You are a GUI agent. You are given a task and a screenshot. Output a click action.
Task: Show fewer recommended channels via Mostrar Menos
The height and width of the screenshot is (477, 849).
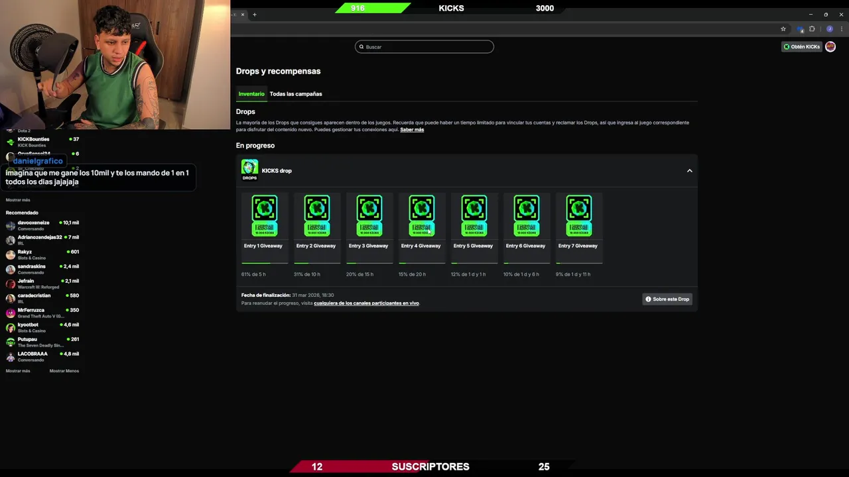pyautogui.click(x=64, y=371)
